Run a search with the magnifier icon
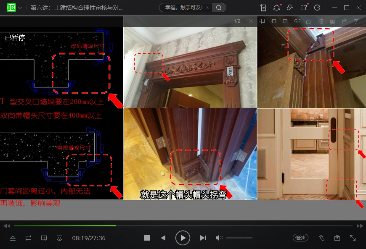 pos(219,8)
